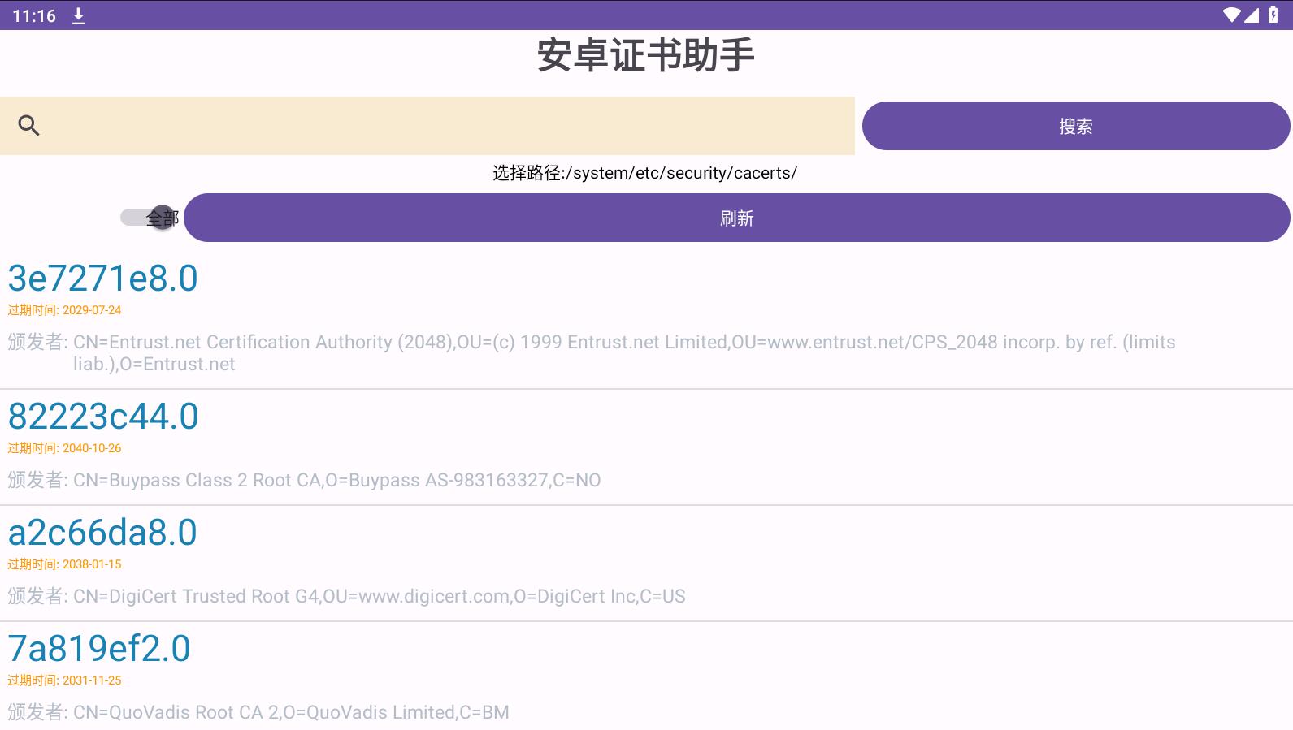Viewport: 1293px width, 730px height.
Task: Tap the magnifying glass search icon
Action: click(x=29, y=126)
